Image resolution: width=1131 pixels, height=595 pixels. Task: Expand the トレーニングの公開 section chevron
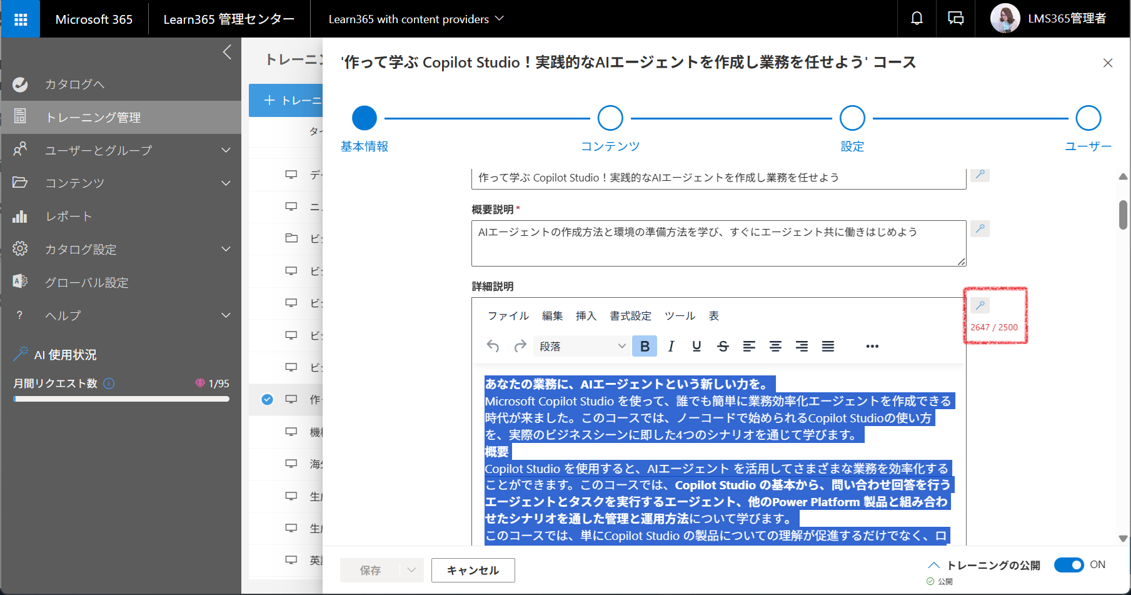pyautogui.click(x=934, y=565)
